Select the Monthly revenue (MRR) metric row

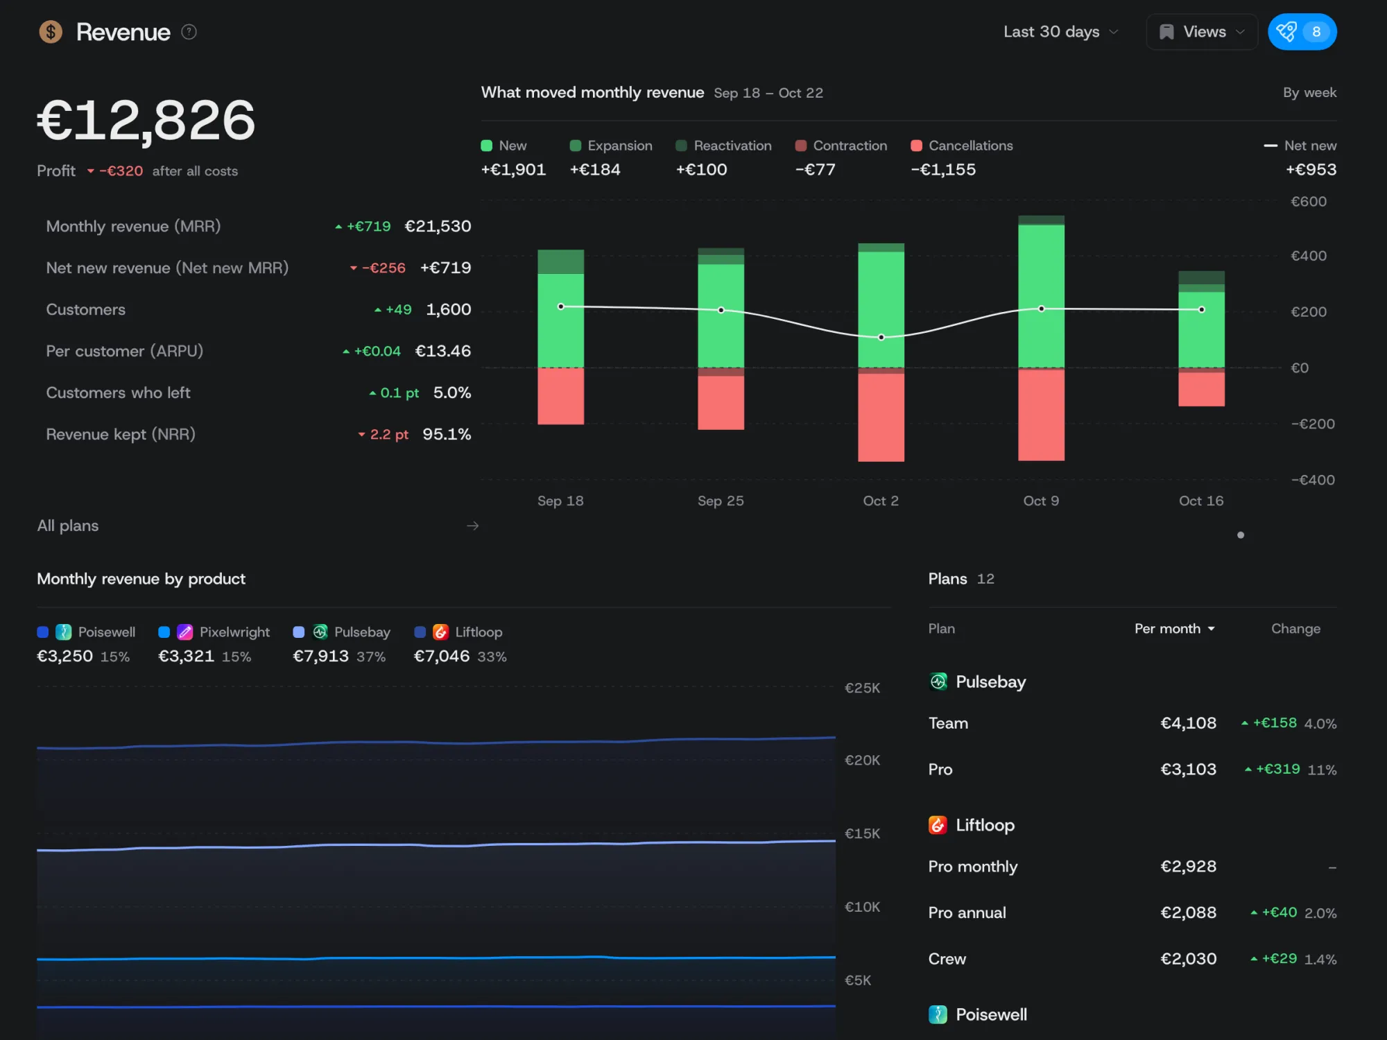coord(258,226)
